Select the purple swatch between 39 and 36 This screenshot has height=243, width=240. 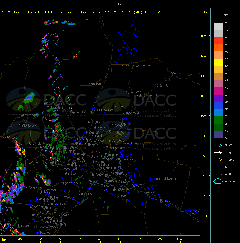pos(218,98)
